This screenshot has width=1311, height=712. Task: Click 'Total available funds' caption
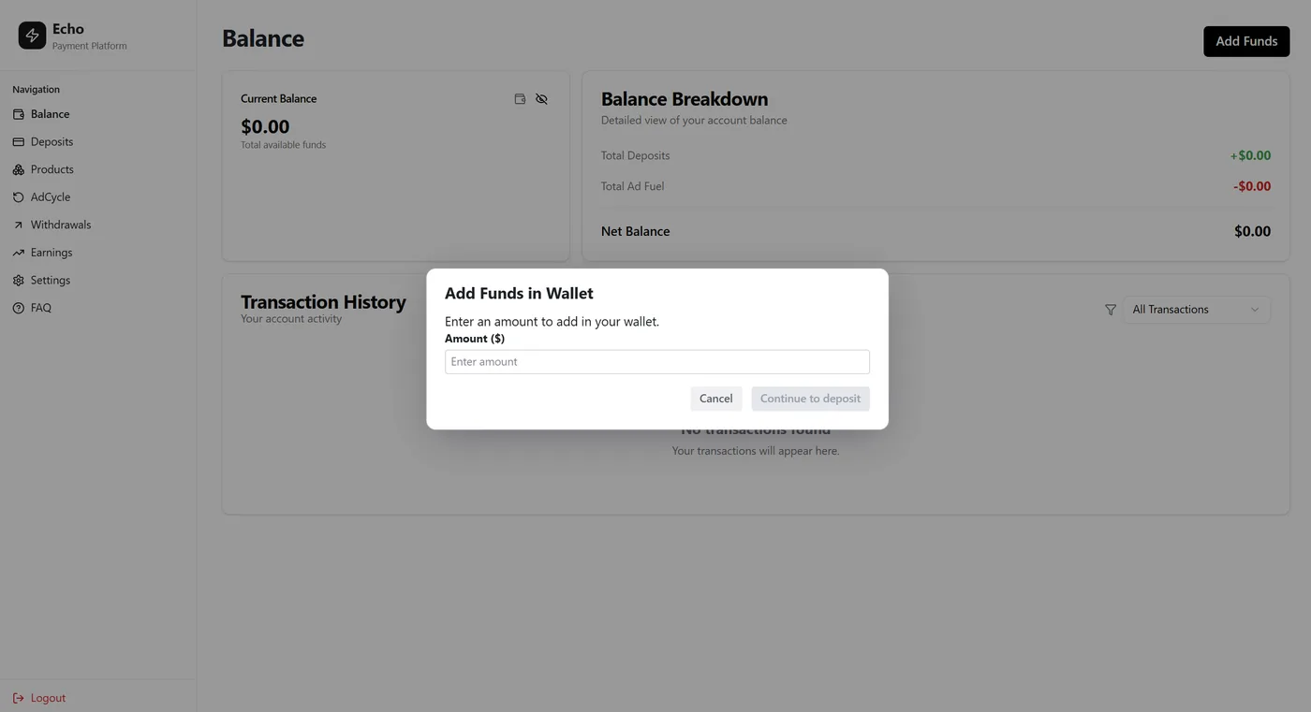[x=283, y=145]
